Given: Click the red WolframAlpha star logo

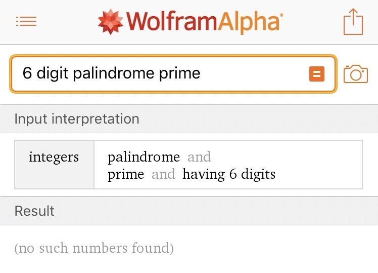Looking at the screenshot, I should [110, 21].
